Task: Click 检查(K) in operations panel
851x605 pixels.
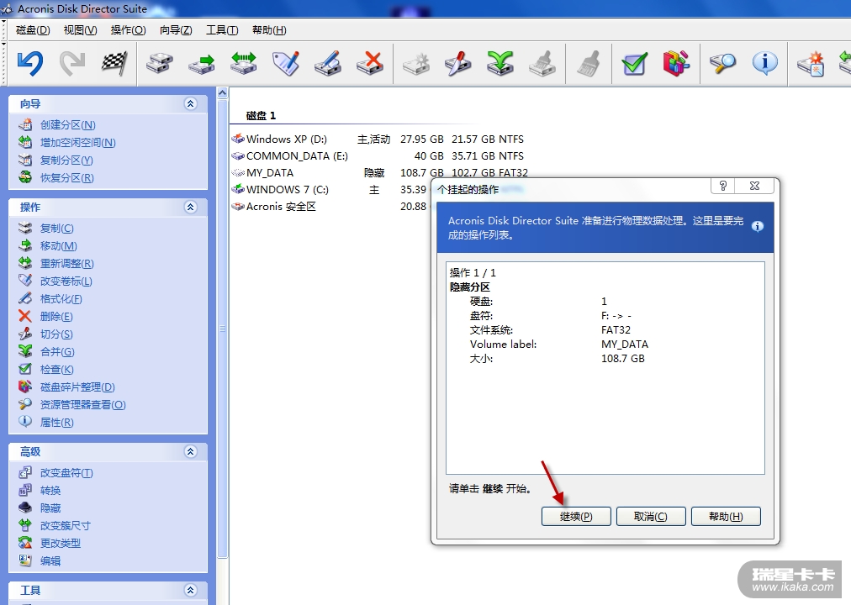Action: pyautogui.click(x=57, y=369)
